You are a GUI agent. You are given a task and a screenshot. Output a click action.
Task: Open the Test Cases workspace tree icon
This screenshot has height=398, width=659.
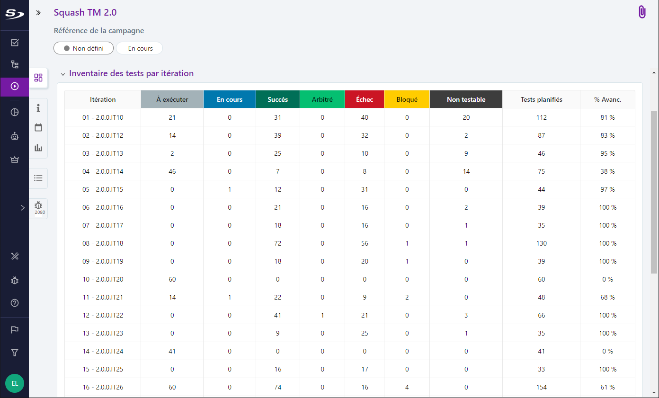tap(15, 65)
